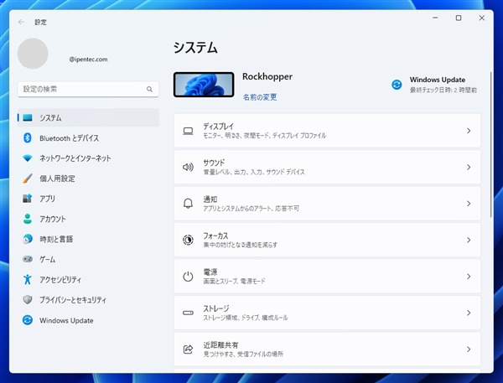503x383 pixels.
Task: Expand the フォーカス row chevron
Action: [469, 240]
